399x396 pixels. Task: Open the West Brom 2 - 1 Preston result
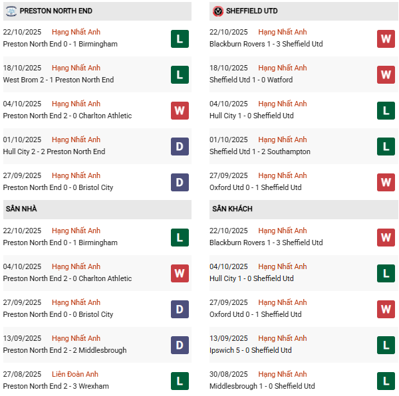58,80
